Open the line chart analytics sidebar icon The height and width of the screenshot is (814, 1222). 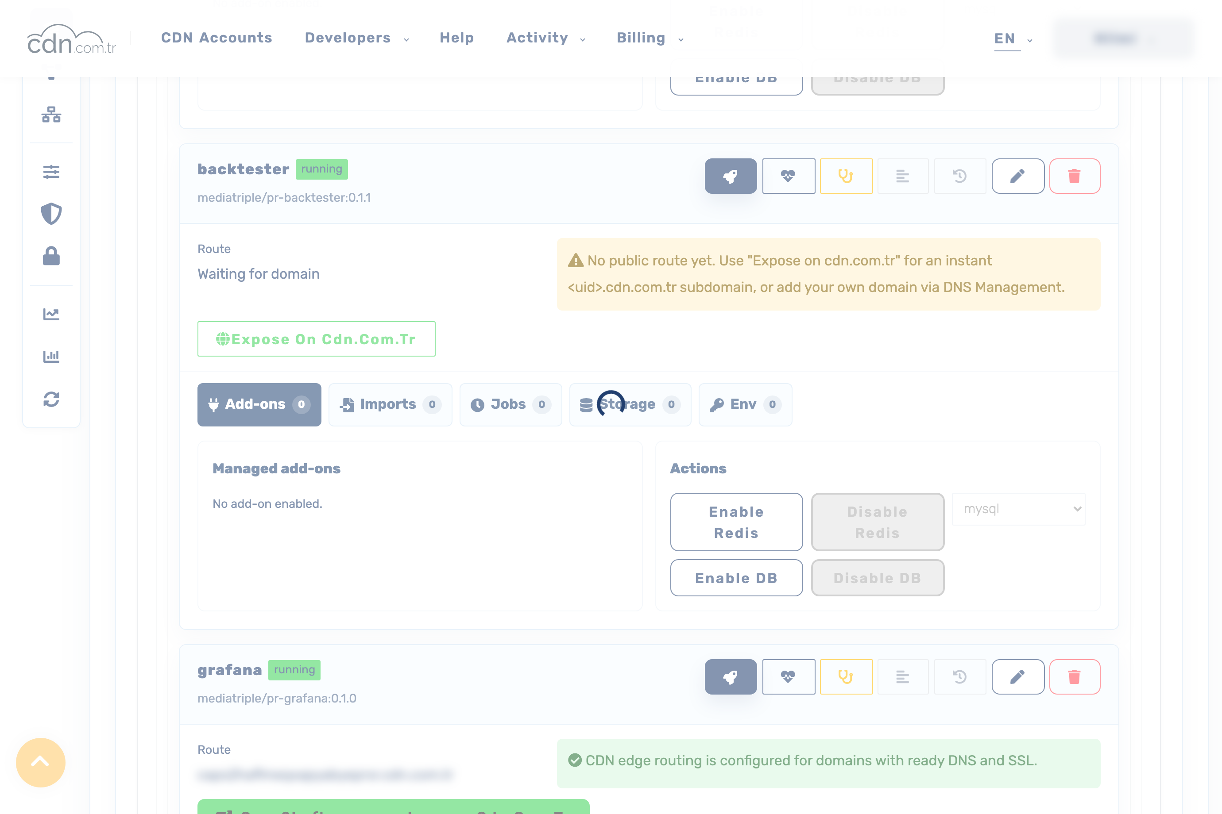tap(51, 314)
